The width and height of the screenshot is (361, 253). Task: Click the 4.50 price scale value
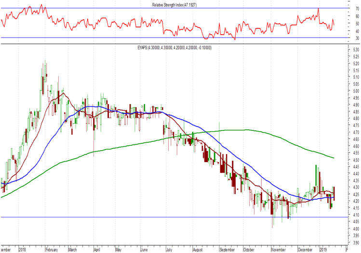pos(356,160)
